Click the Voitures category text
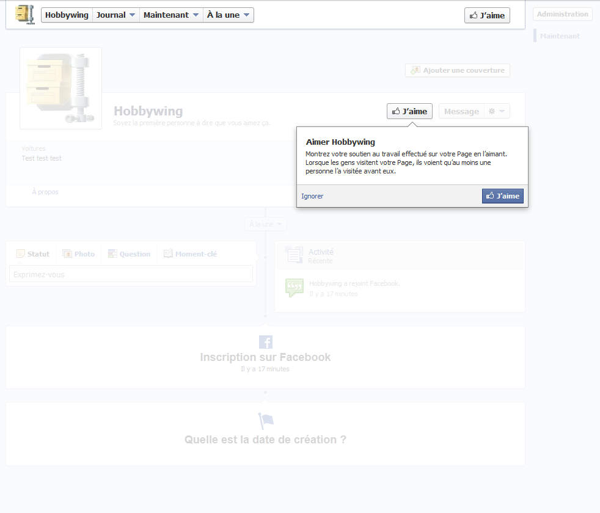 [x=34, y=148]
